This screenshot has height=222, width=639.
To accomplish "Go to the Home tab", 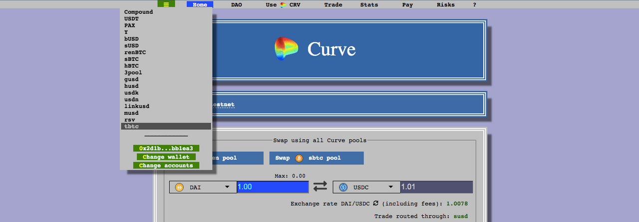I will coord(200,4).
